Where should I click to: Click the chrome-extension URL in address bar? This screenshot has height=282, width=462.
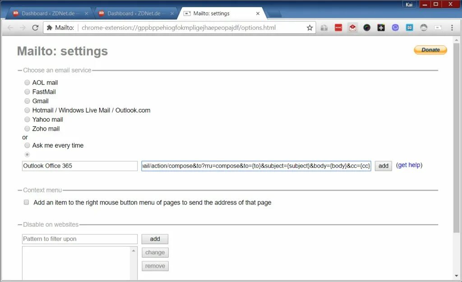(x=179, y=27)
